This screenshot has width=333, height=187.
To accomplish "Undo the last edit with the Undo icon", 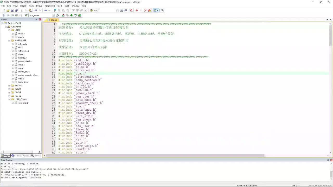I will coord(36,10).
